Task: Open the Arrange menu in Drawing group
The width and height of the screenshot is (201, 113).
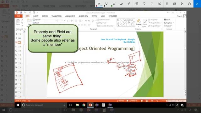Action: pos(139,23)
